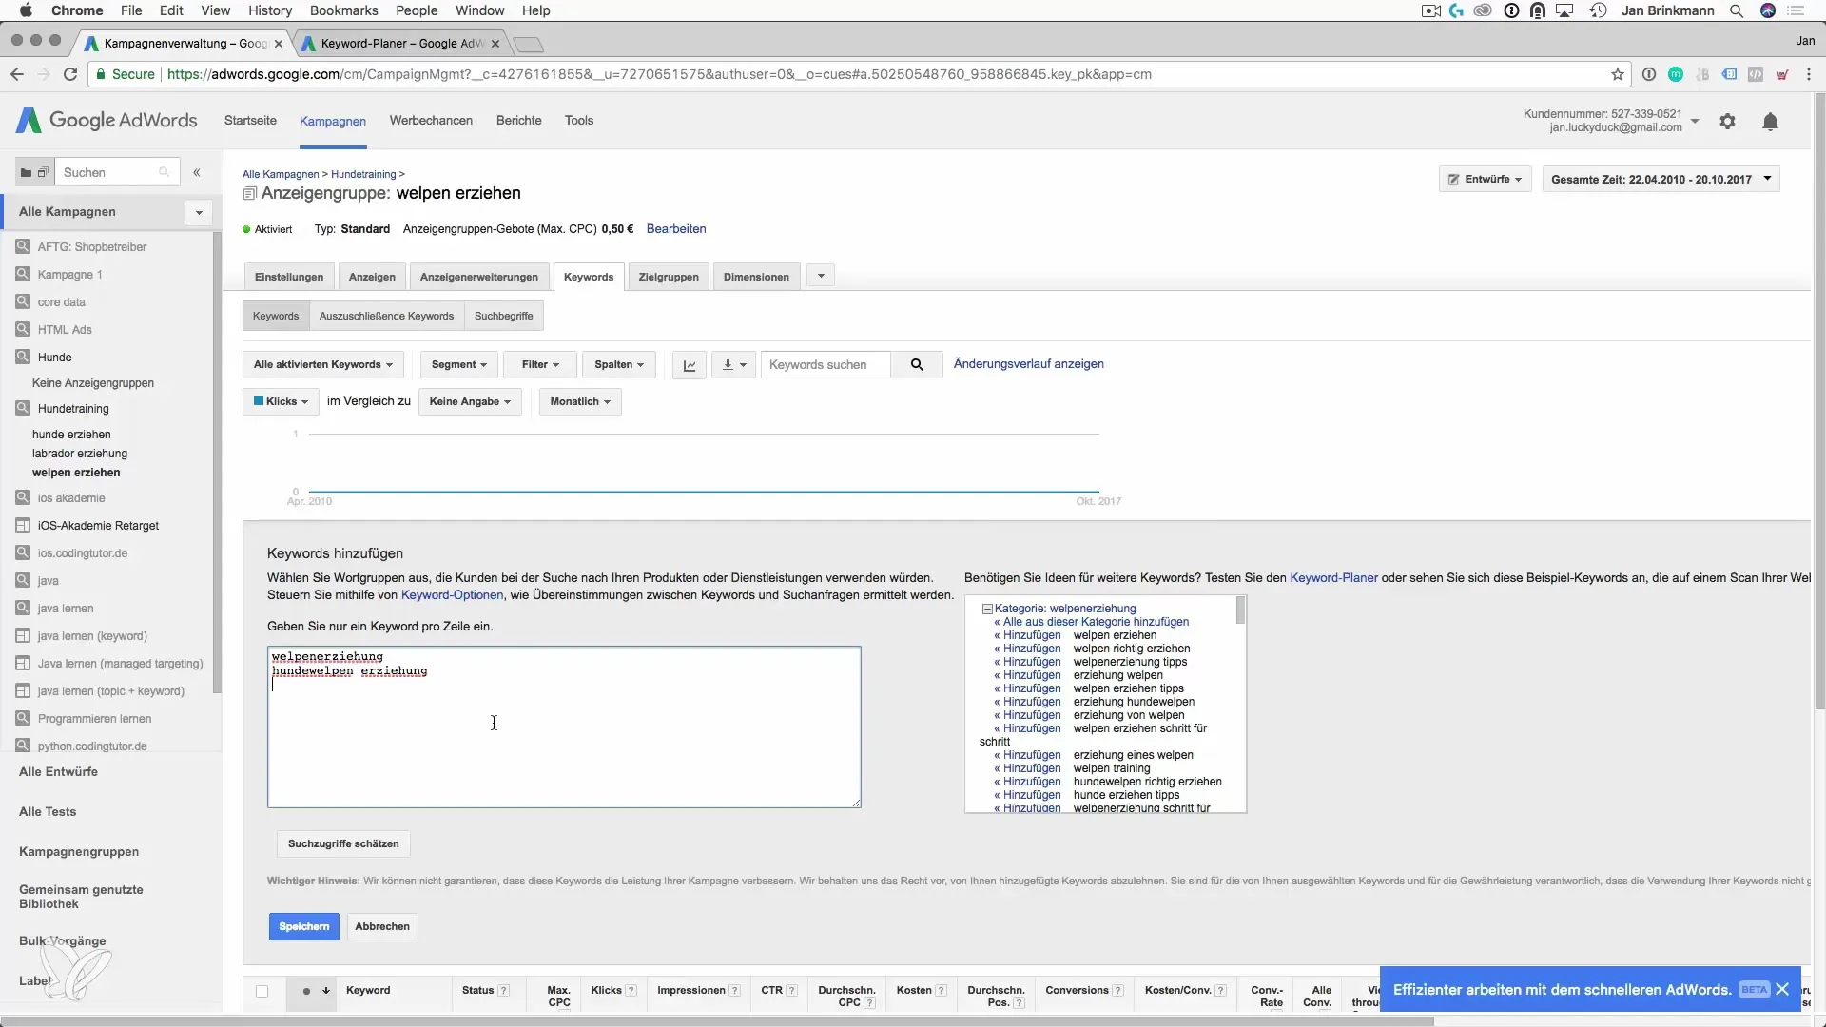
Task: Switch to the Dimensionen tab
Action: pos(756,277)
